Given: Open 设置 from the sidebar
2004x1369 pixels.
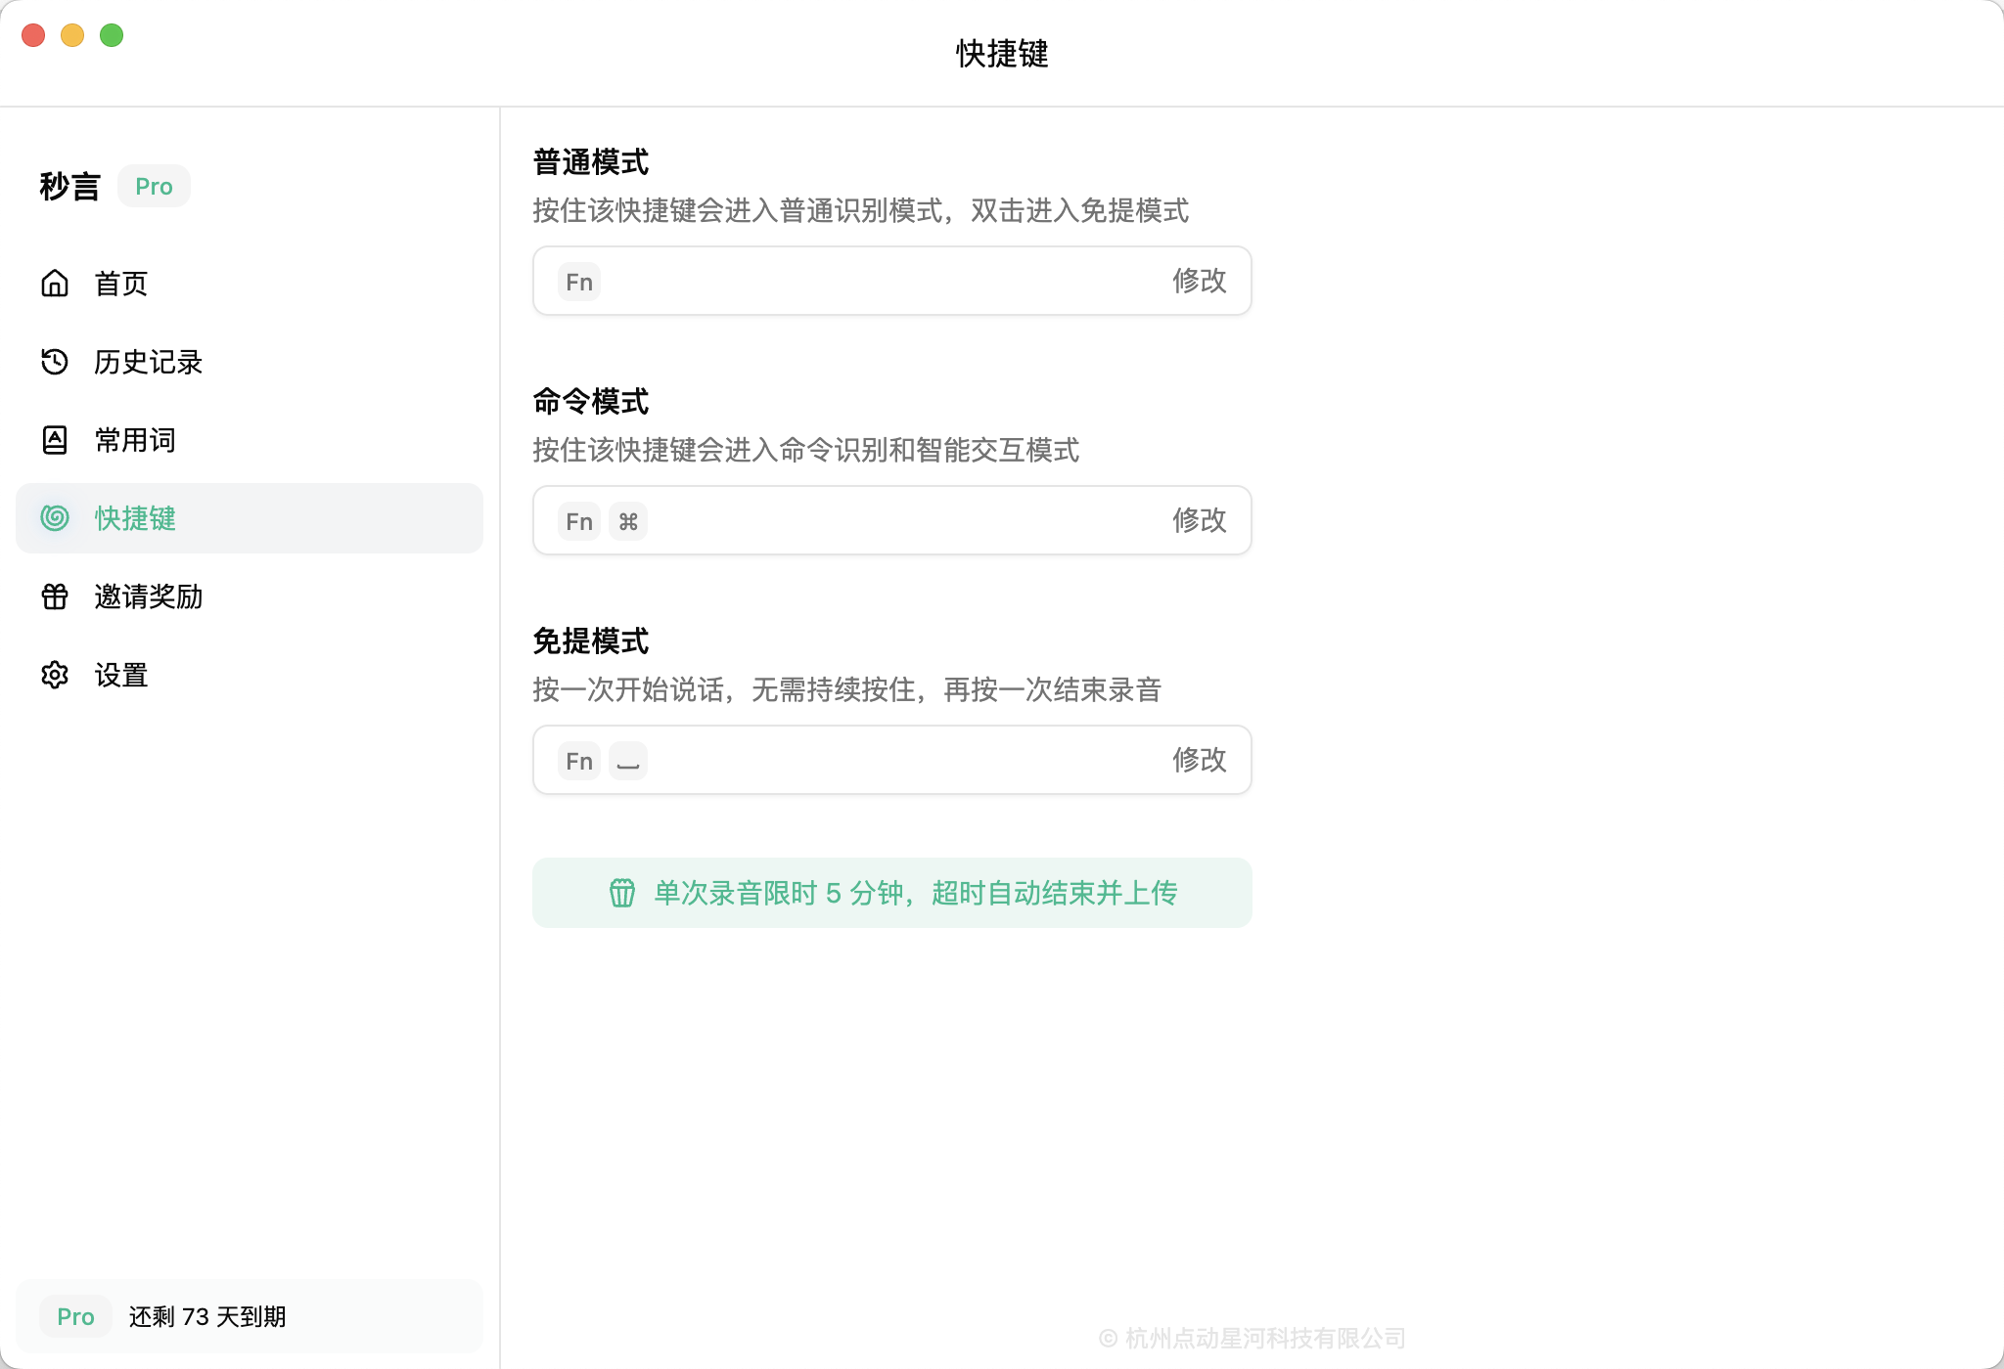Looking at the screenshot, I should click(x=250, y=675).
